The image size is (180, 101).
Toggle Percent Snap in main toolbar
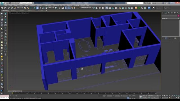[x=72, y=8]
